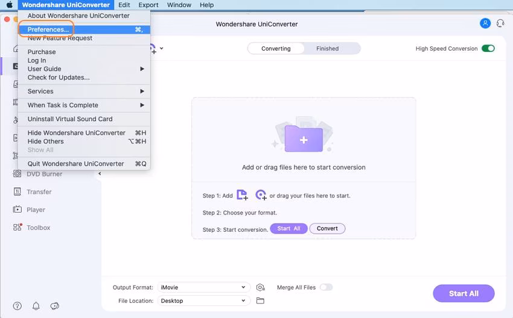
Task: Click the red close window button
Action: 7,19
